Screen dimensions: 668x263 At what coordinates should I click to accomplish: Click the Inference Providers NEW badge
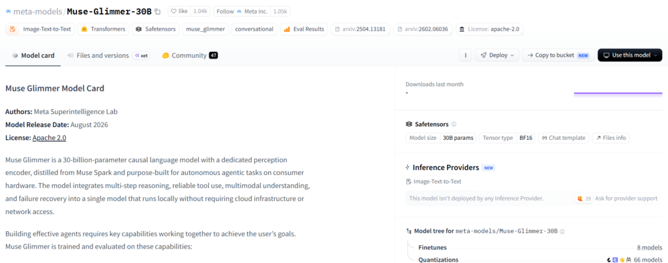point(489,168)
